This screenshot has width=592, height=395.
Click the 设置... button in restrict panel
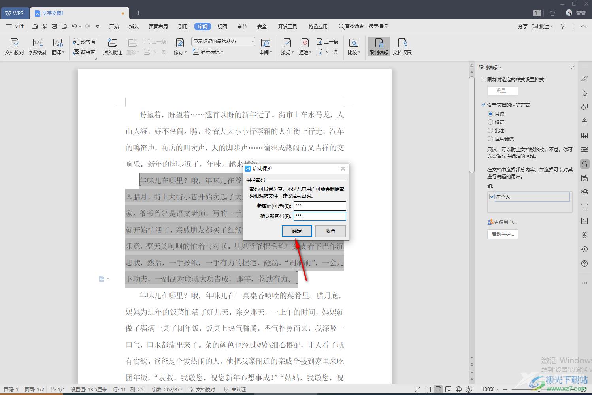[x=503, y=90]
